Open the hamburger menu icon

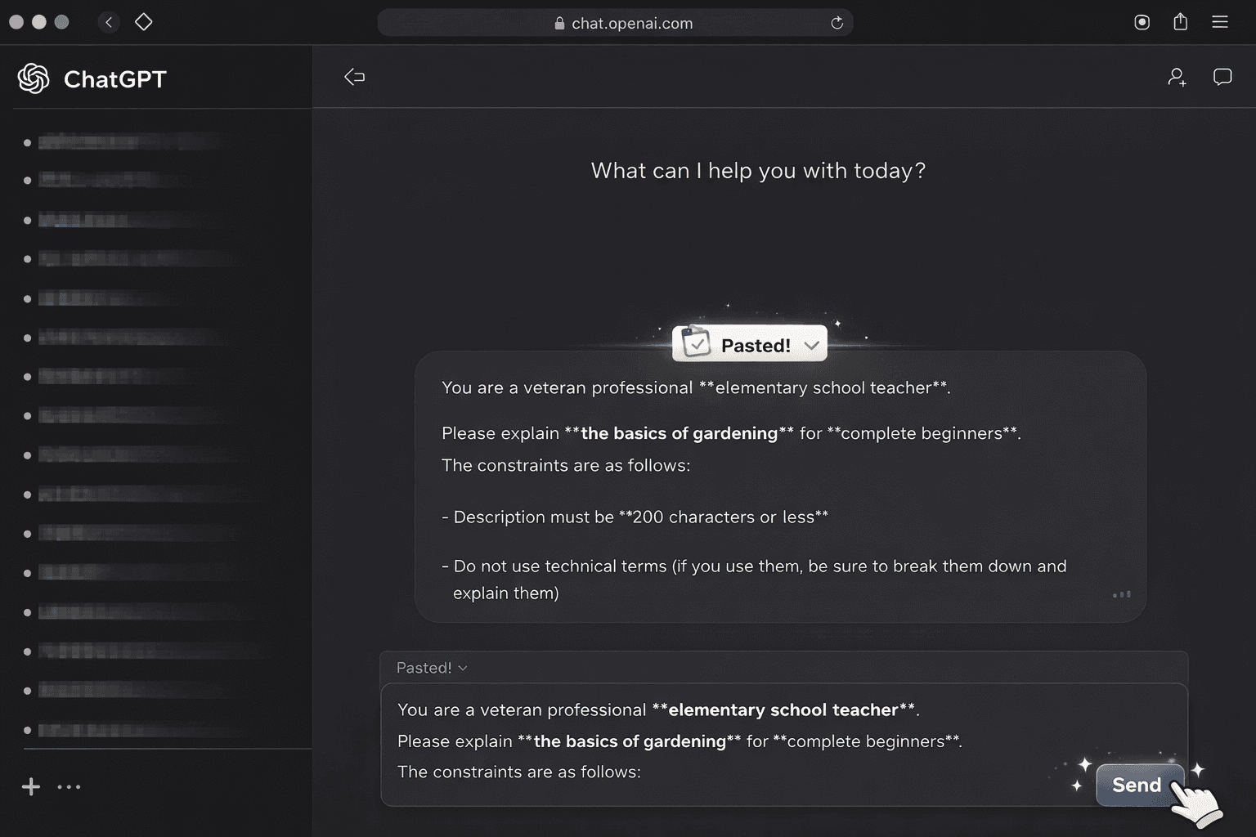(x=1220, y=22)
